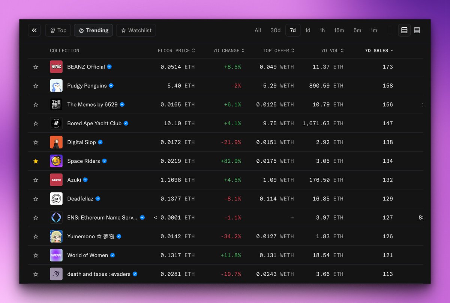The width and height of the screenshot is (450, 303).
Task: Open ENS: Ethereum Name Serv... link
Action: [x=102, y=217]
